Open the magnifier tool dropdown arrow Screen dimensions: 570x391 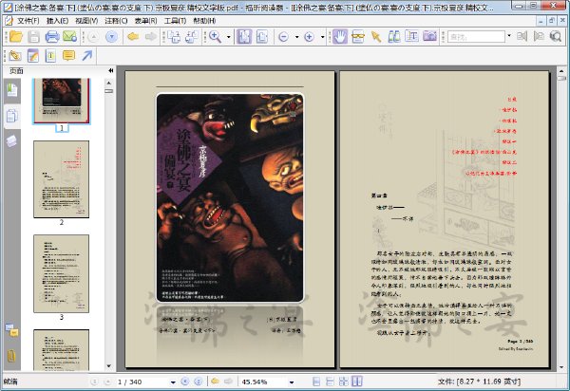(229, 37)
